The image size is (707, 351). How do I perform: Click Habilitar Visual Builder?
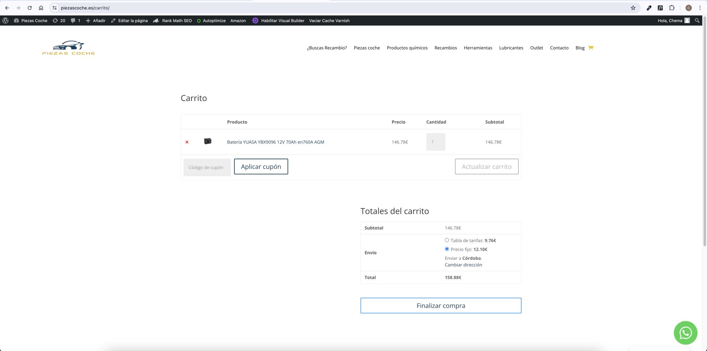279,20
